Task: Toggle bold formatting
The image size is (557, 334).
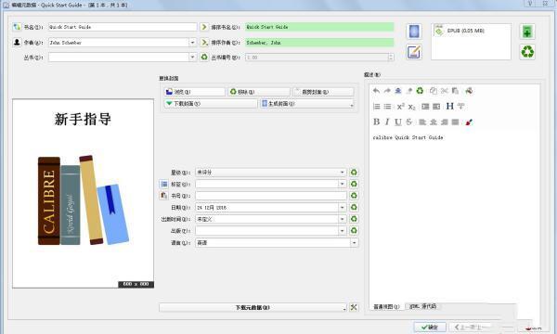Action: pyautogui.click(x=376, y=122)
